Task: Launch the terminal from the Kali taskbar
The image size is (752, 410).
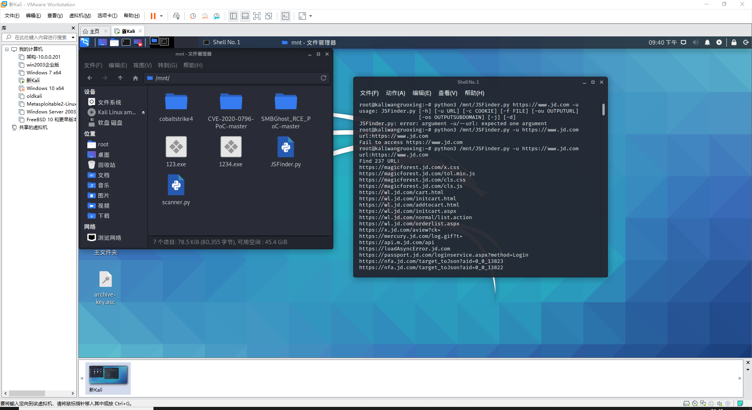Action: 126,42
